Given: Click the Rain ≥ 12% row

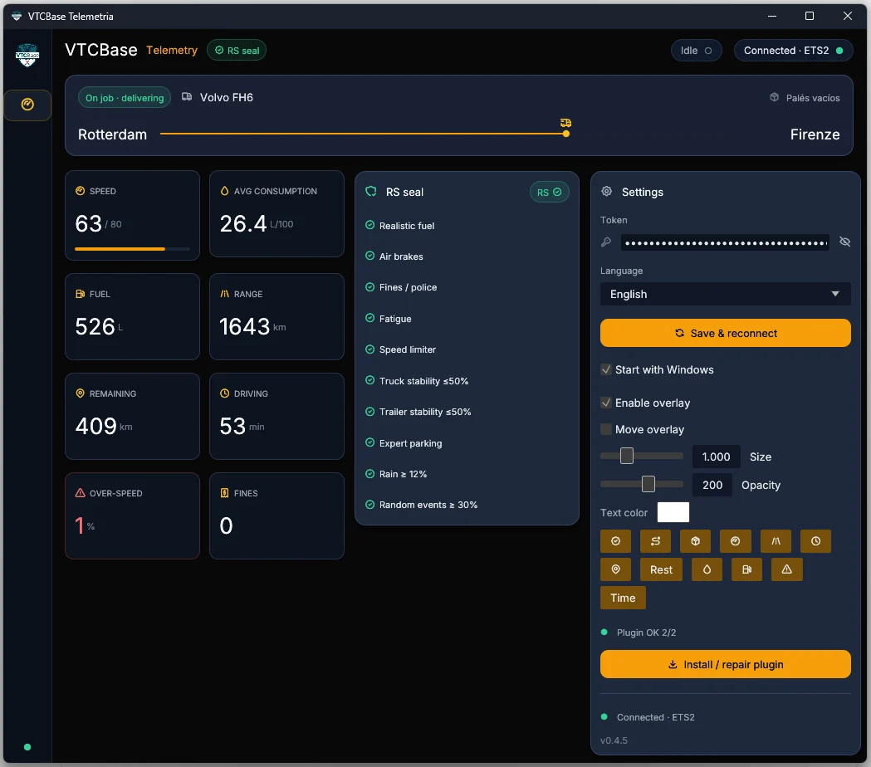Looking at the screenshot, I should tap(396, 474).
